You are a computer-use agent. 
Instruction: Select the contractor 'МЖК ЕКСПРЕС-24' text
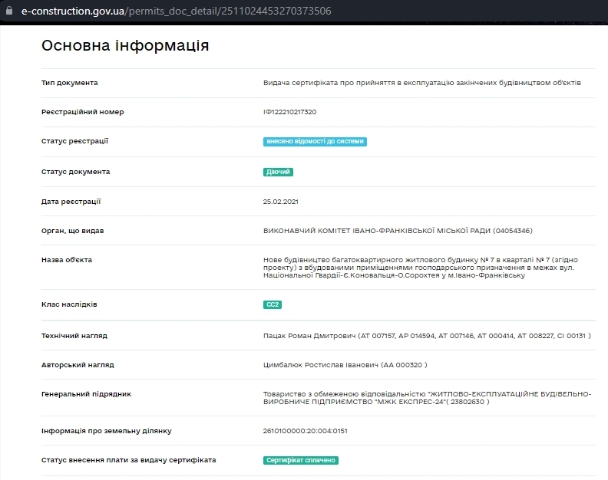coord(428,398)
